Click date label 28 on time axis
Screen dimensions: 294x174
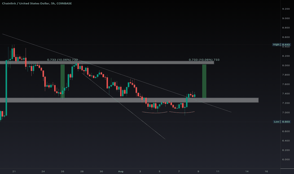[82, 171]
